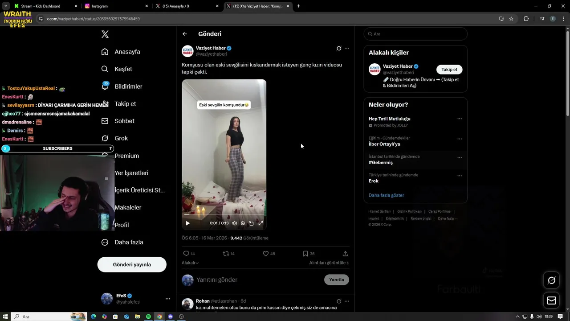Open options for Erok trend
This screenshot has width=570, height=321.
460,176
